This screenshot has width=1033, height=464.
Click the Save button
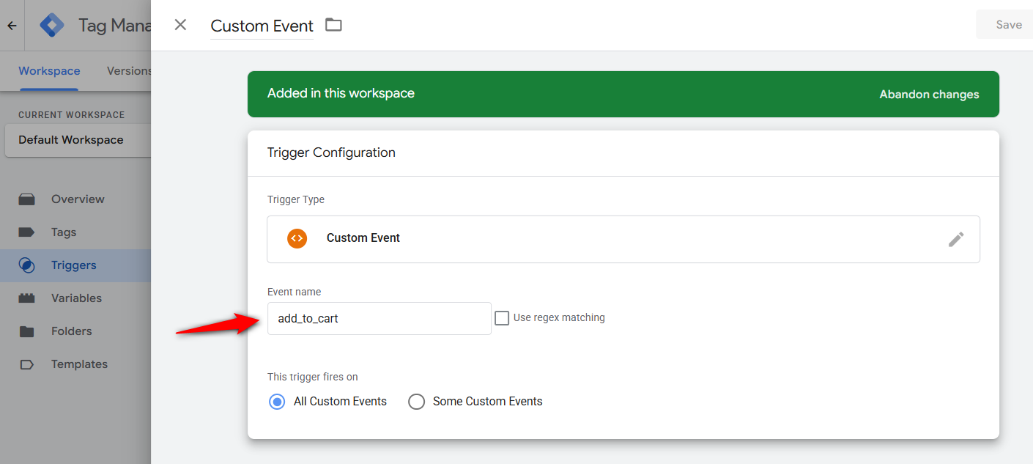1008,25
